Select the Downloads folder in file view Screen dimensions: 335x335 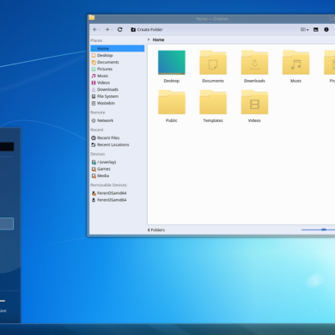(254, 66)
